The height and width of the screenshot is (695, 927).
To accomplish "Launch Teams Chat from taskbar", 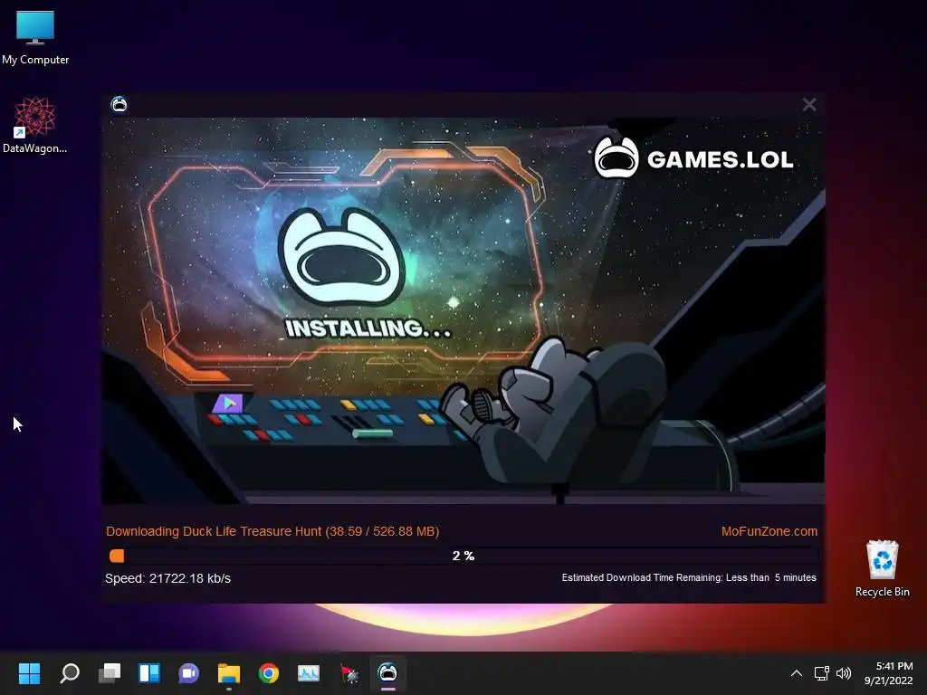I will point(188,673).
